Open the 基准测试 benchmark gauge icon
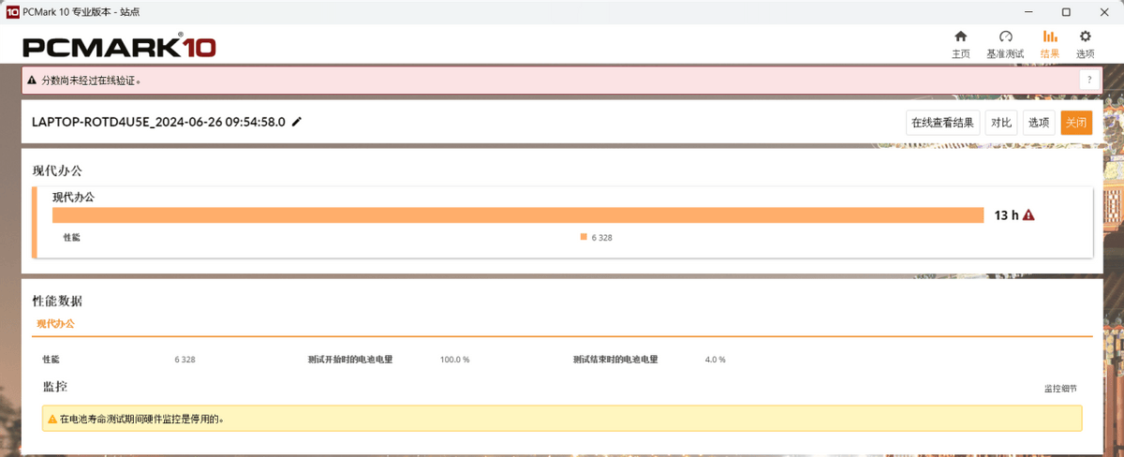Image resolution: width=1124 pixels, height=457 pixels. click(x=1006, y=37)
